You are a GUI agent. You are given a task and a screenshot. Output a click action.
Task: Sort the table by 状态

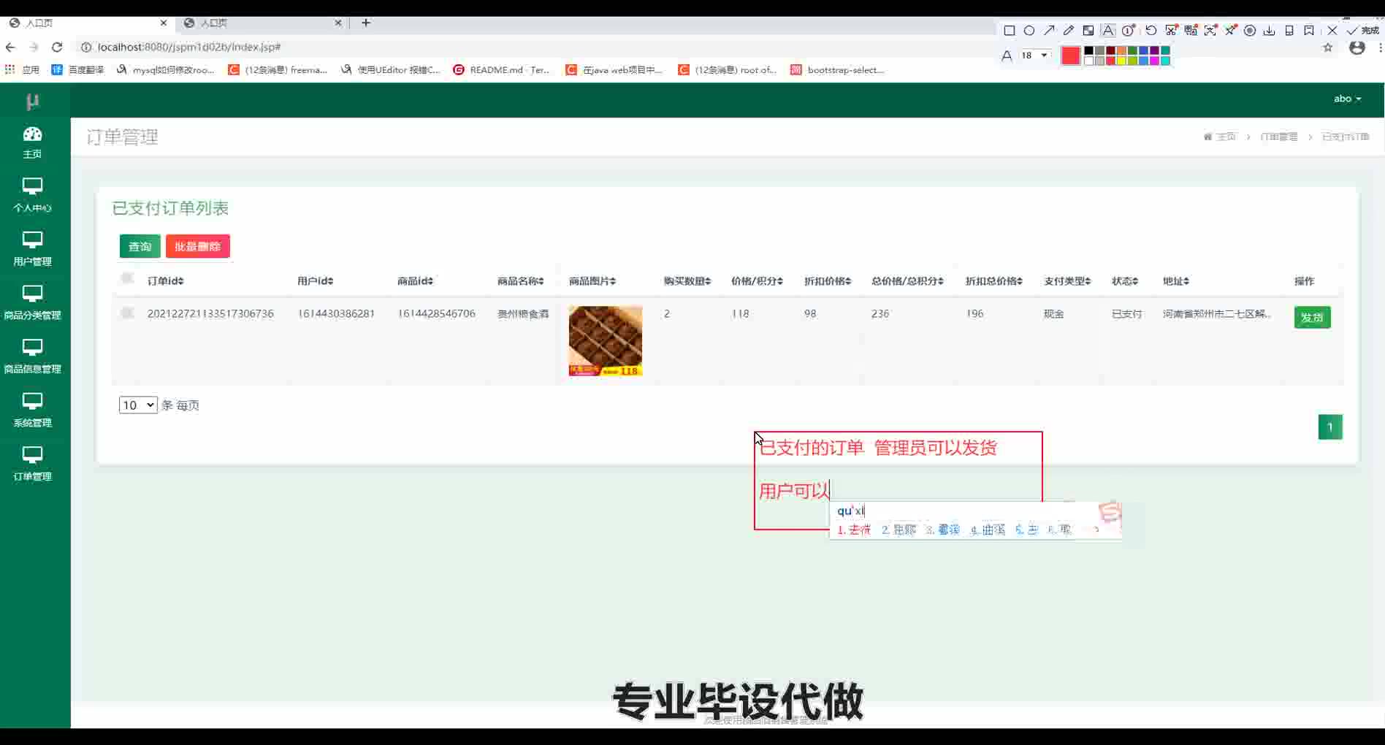click(x=1124, y=281)
